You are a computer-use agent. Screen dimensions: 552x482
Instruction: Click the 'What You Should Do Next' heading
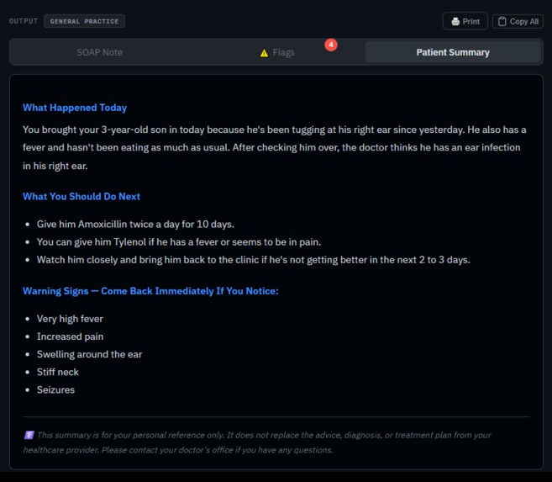[x=81, y=196]
